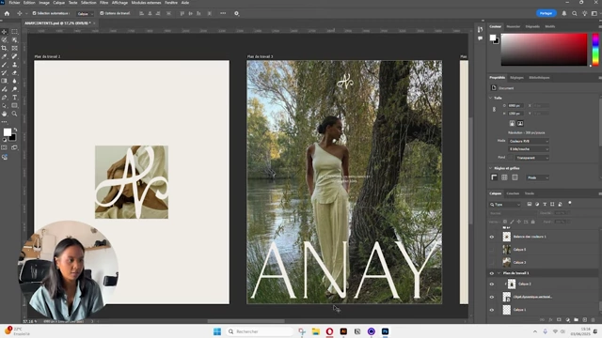Open the Pixels units dropdown
This screenshot has width=602, height=338.
tap(537, 177)
